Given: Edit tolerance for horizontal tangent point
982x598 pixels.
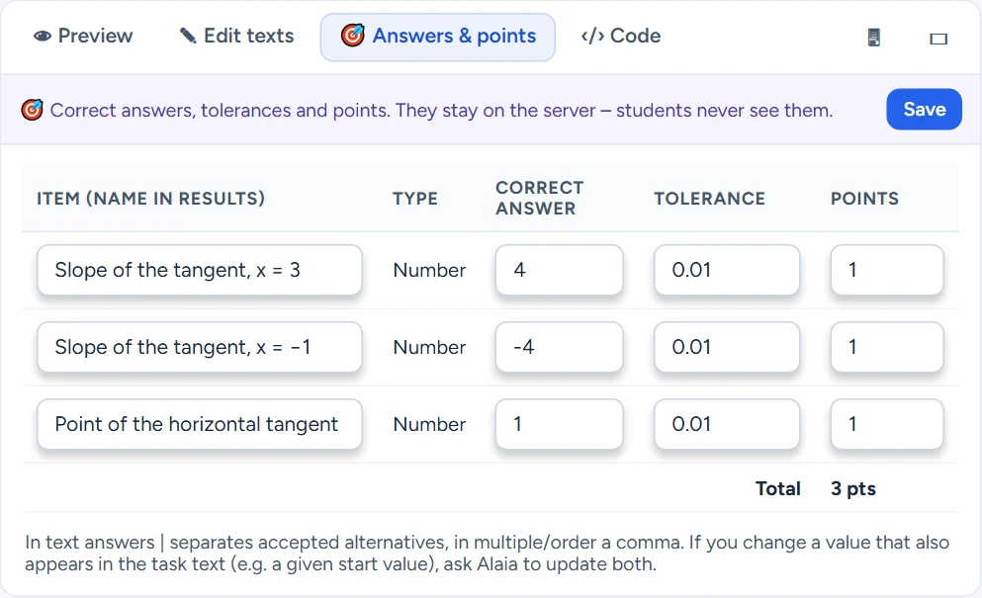Looking at the screenshot, I should (x=727, y=424).
